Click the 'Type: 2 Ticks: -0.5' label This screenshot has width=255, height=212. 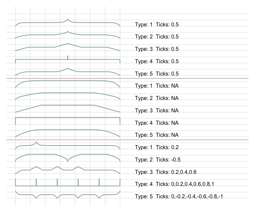coord(158,160)
